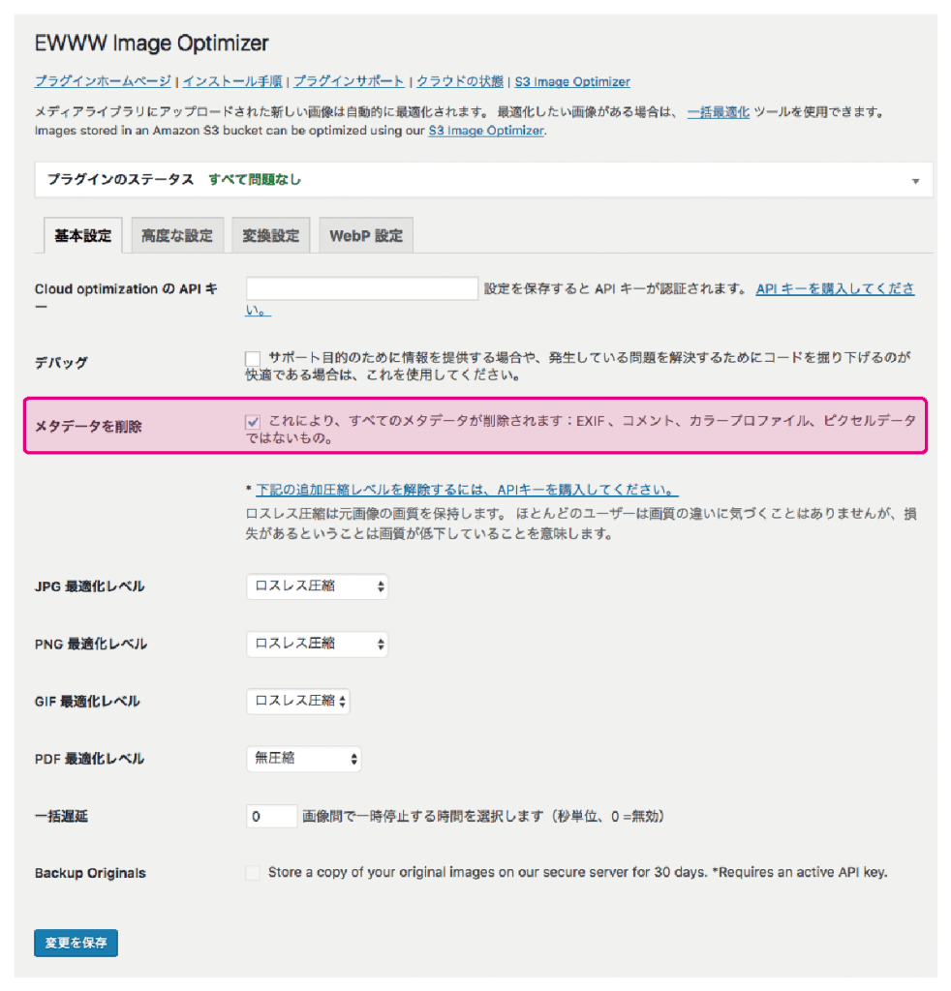Expand the プラグインのステータス panel arrow
The height and width of the screenshot is (991, 951).
(x=915, y=181)
